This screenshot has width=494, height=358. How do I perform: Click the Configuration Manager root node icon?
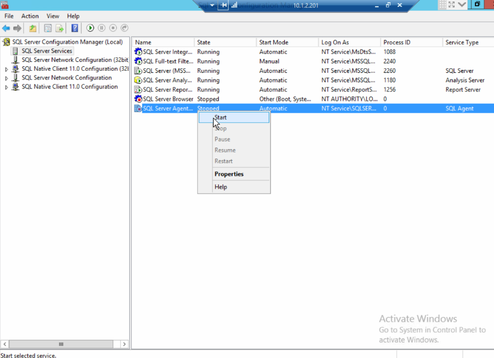6,42
